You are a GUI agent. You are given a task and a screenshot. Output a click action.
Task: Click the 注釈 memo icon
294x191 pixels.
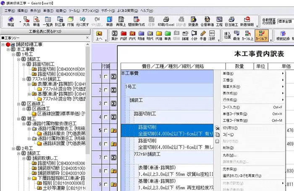tap(212, 35)
